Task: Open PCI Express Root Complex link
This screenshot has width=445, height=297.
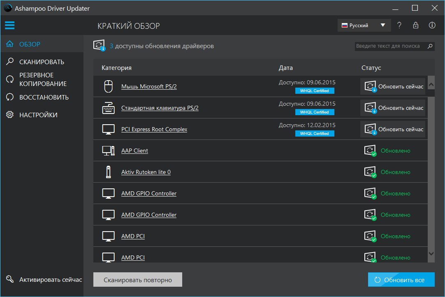Action: coord(154,129)
